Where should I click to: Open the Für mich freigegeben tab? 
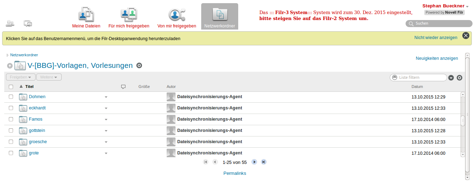(129, 17)
